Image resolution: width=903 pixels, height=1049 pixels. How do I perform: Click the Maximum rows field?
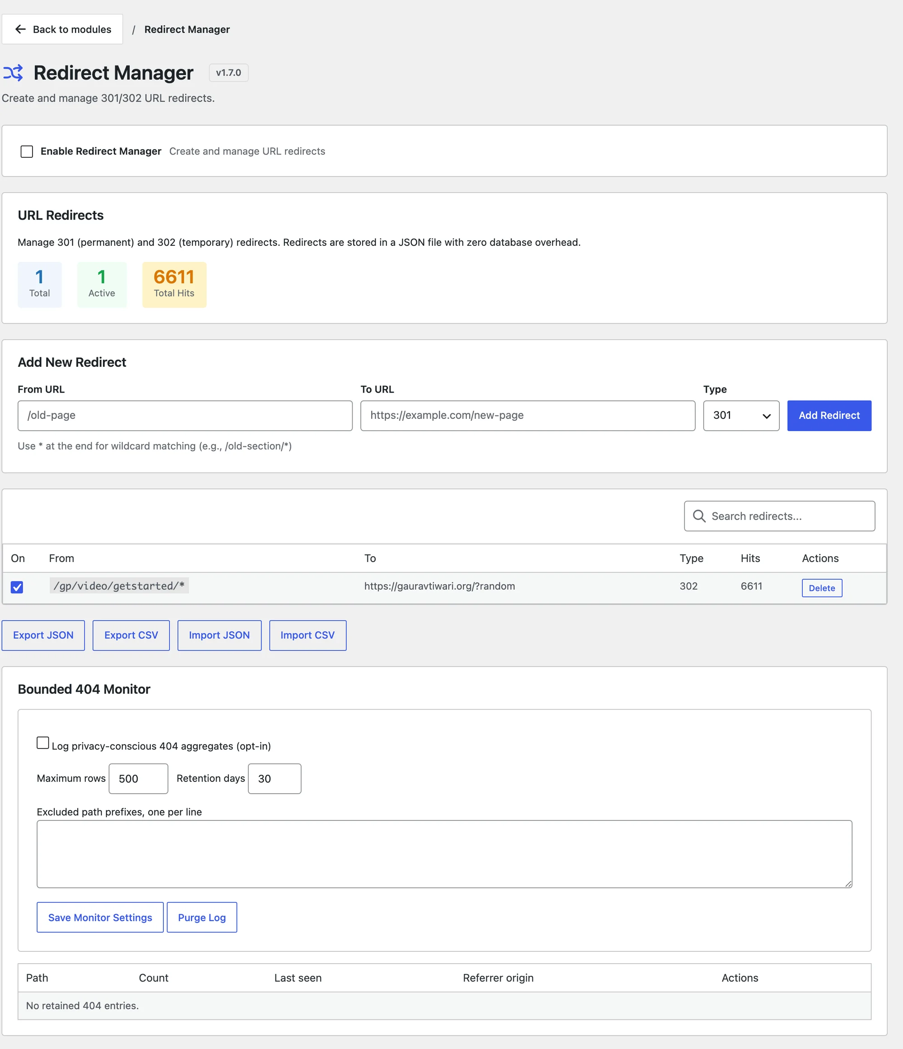(139, 779)
